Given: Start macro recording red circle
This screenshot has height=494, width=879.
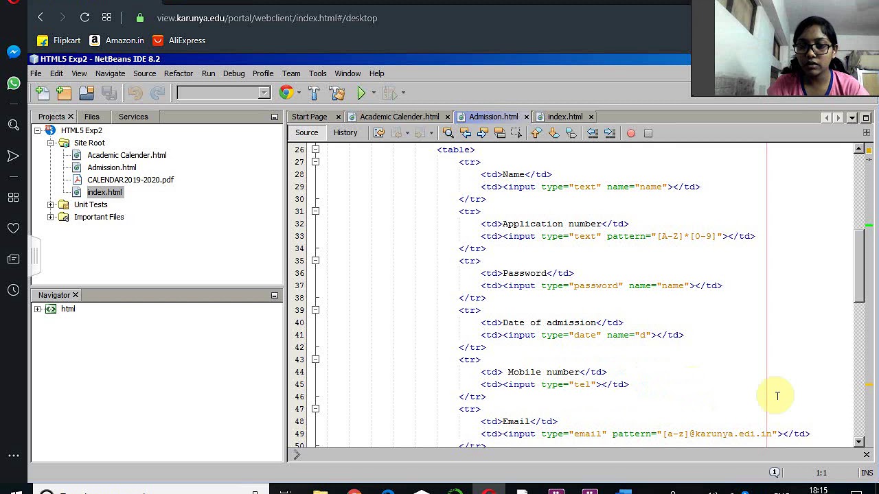Looking at the screenshot, I should [631, 133].
